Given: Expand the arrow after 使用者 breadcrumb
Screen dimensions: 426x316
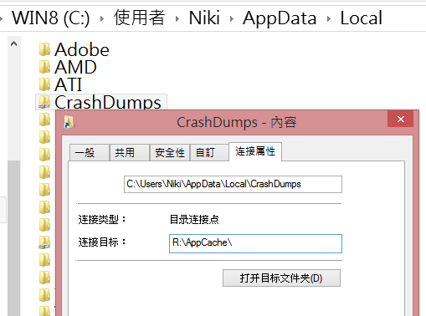Looking at the screenshot, I should pyautogui.click(x=177, y=19).
